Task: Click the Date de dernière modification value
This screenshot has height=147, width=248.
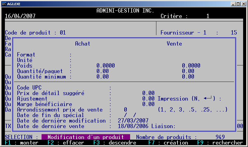Action: [x=133, y=121]
